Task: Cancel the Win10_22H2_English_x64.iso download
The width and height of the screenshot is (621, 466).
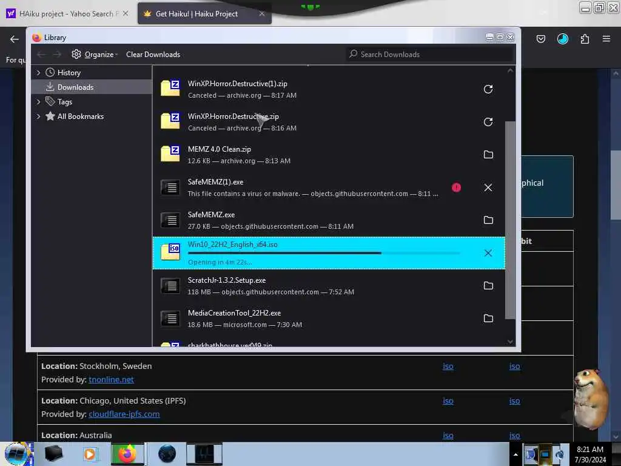Action: click(x=488, y=253)
